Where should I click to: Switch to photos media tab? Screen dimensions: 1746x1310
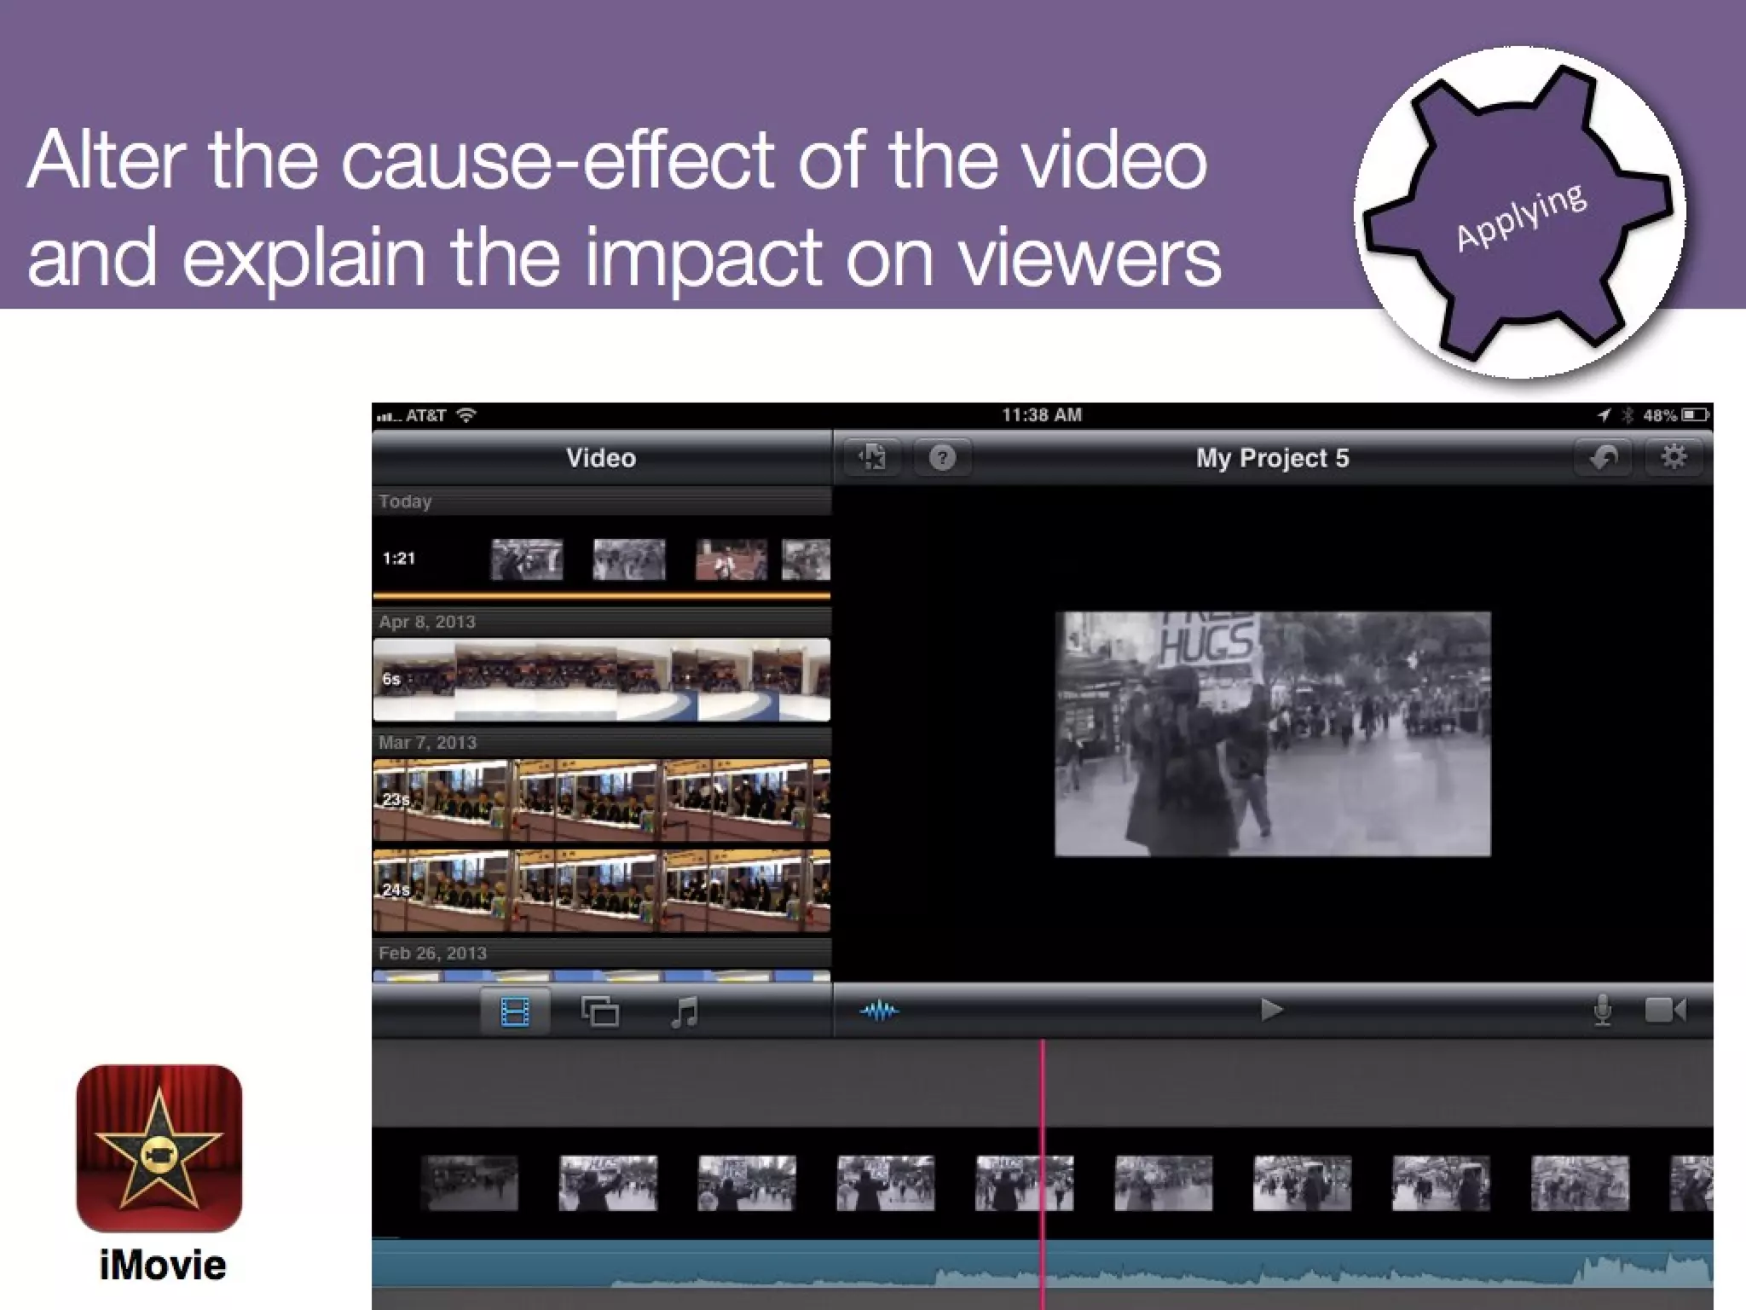(x=599, y=1012)
